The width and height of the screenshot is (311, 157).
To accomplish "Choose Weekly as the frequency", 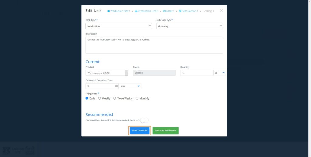I will 100,98.
